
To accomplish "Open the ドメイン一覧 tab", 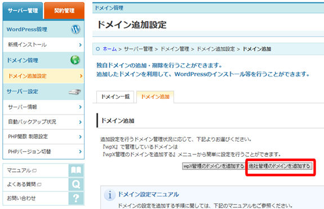I will 116,97.
